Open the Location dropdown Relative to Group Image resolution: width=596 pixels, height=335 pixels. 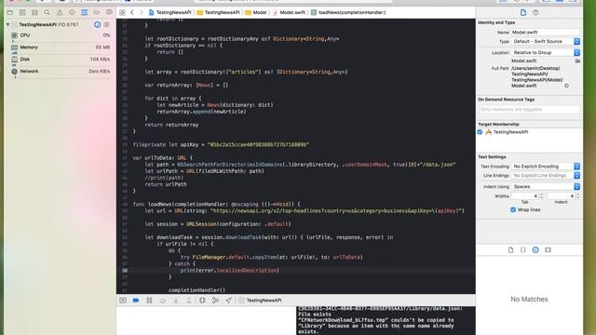coord(545,52)
